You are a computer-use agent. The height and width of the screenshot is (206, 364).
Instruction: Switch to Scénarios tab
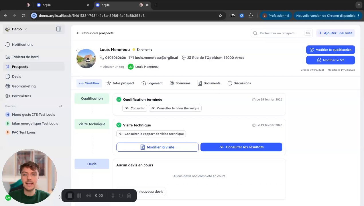[180, 83]
